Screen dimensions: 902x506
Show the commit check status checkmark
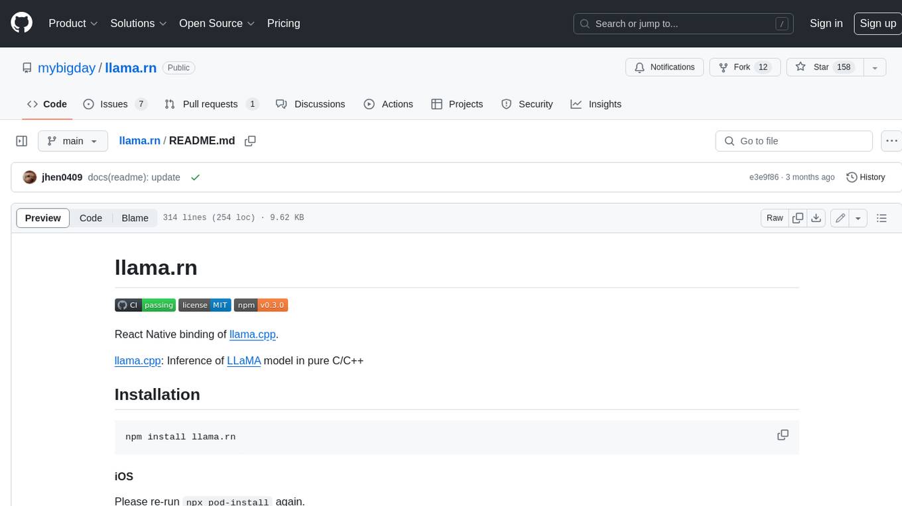195,177
